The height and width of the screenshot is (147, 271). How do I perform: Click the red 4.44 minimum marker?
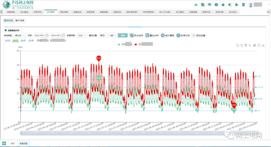pos(234,105)
